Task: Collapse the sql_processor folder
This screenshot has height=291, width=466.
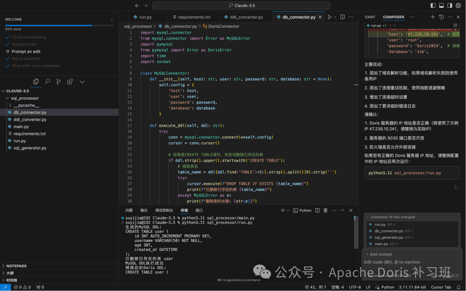Action: pyautogui.click(x=25, y=98)
